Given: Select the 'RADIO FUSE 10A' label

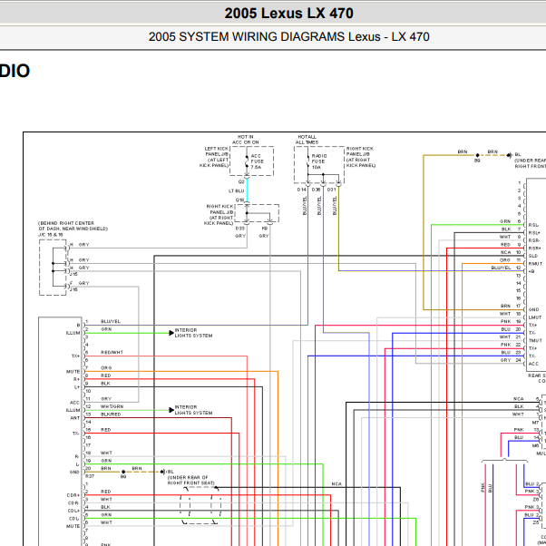Looking at the screenshot, I should [x=319, y=161].
